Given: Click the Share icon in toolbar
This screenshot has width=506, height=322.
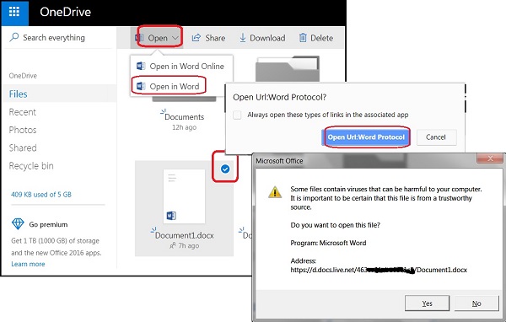Looking at the screenshot, I should pos(196,38).
